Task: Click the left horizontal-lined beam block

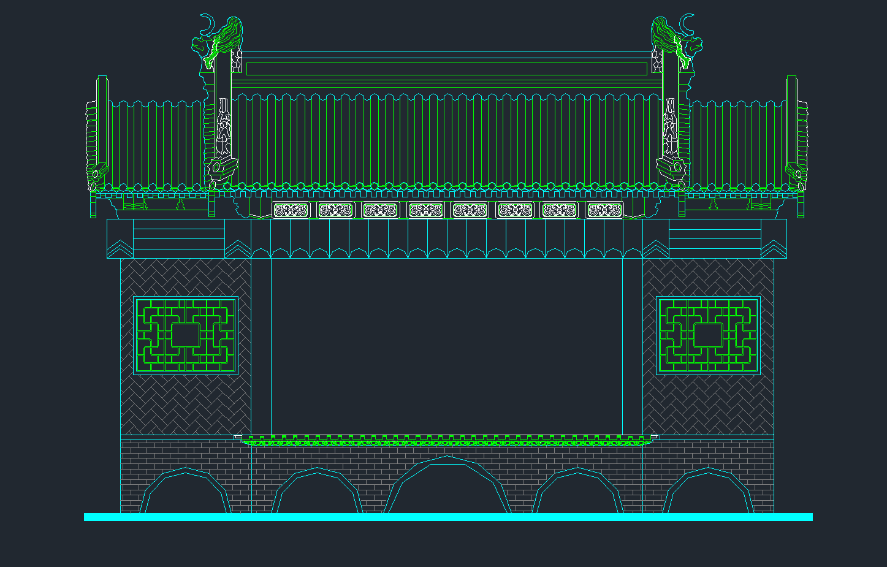Action: pos(178,238)
